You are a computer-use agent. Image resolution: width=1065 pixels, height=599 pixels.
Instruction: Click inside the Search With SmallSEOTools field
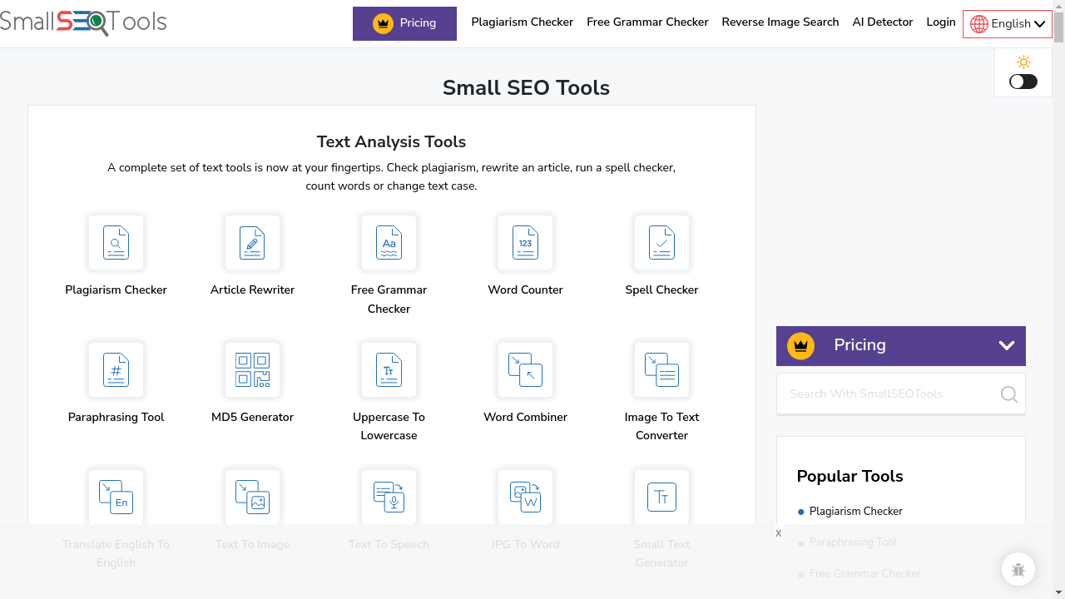coord(882,394)
